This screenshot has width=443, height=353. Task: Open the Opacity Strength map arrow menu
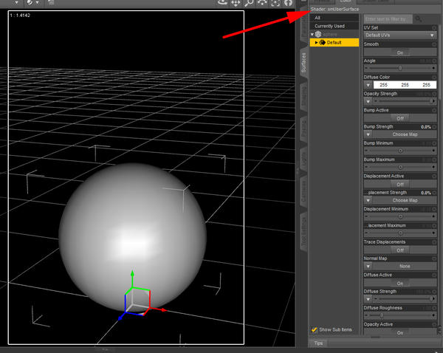(x=368, y=101)
